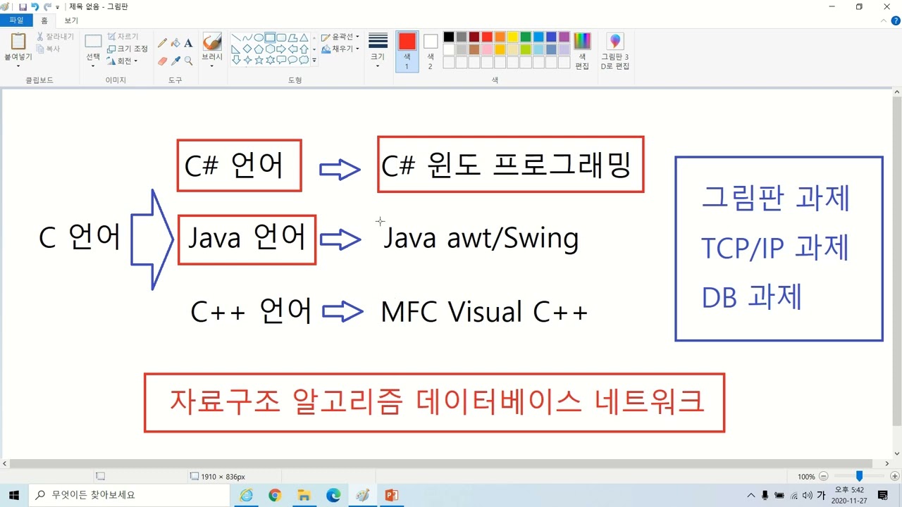Viewport: 902px width, 507px height.
Task: Click 잘라내기 (Cut) button
Action: (55, 37)
